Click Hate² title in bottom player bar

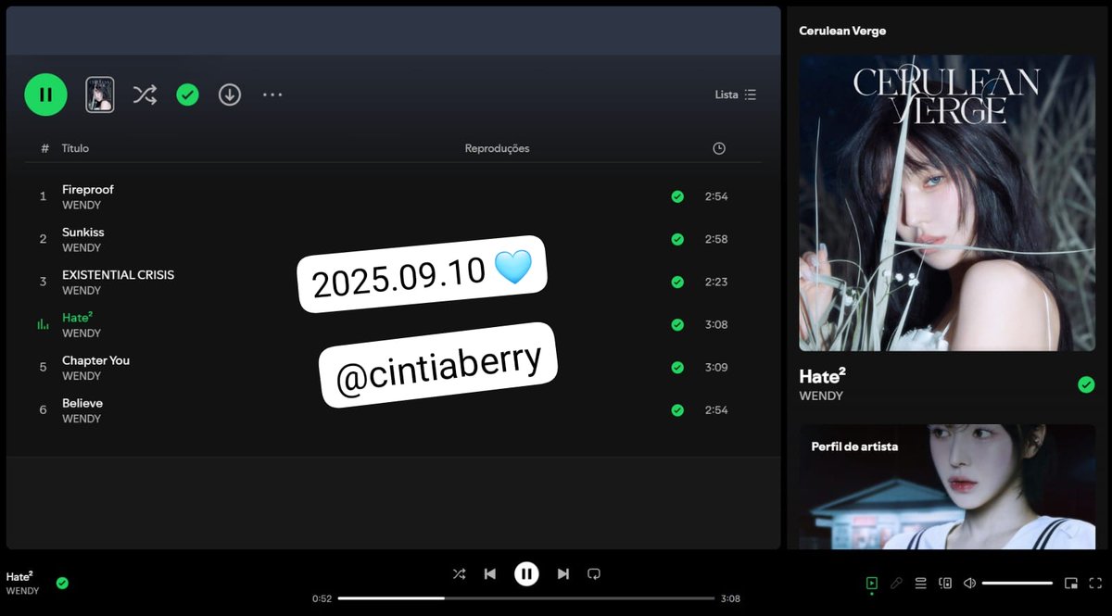19,576
